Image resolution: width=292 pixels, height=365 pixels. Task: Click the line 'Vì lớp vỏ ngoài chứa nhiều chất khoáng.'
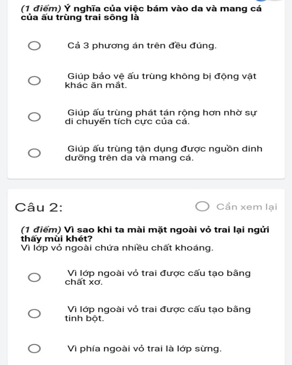(x=117, y=248)
